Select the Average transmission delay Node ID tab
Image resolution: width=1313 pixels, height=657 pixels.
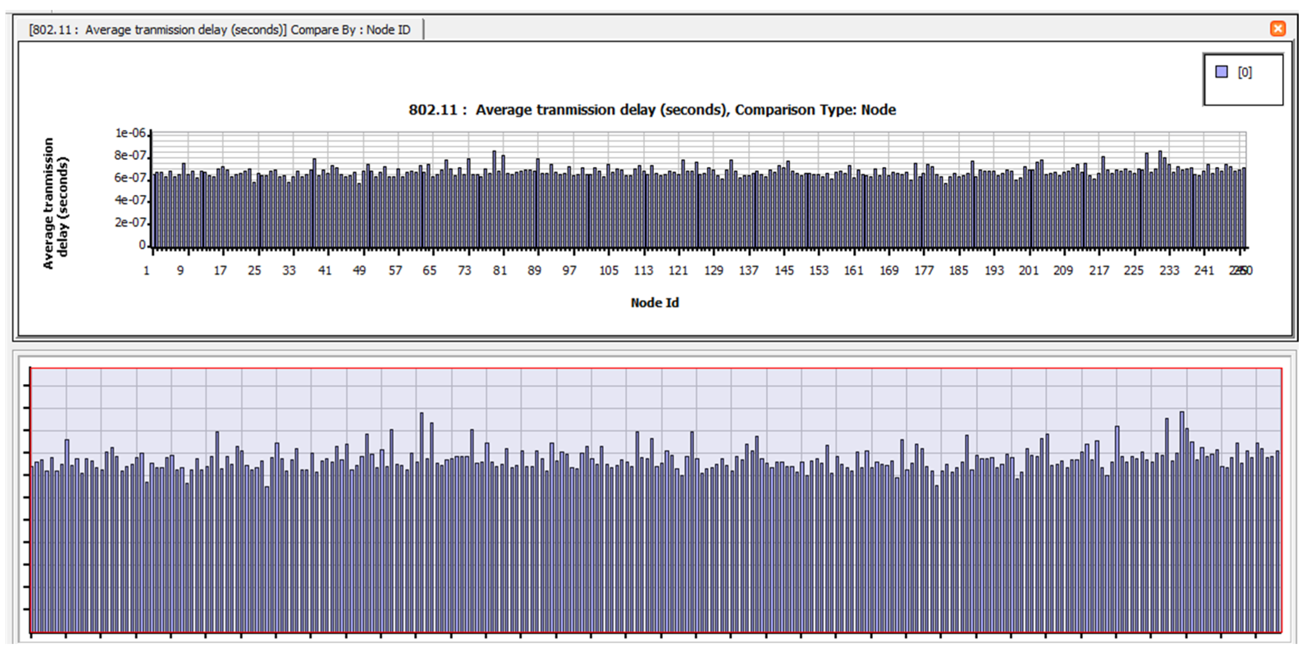(220, 30)
